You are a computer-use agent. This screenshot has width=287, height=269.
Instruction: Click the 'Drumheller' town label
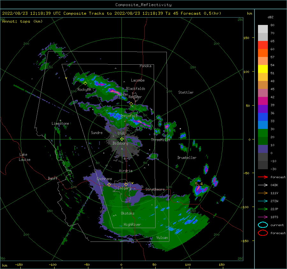[187, 158]
